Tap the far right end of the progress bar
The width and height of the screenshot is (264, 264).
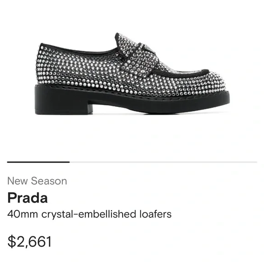point(256,162)
